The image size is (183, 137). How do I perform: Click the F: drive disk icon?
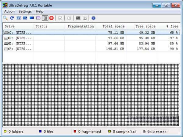[x=6, y=49]
